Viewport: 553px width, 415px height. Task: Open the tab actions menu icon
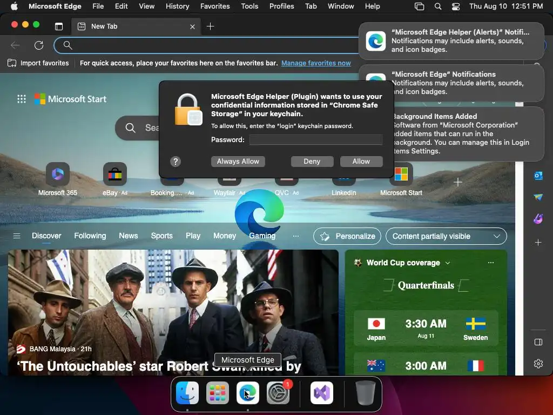(x=59, y=26)
